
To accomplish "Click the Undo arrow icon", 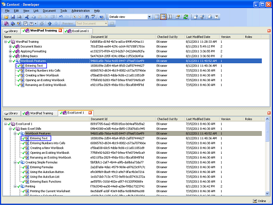I will (61, 17).
